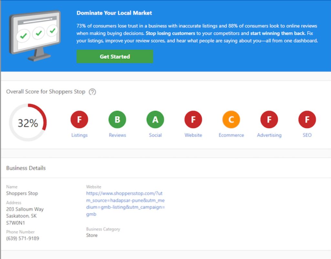Viewport: 331px width, 259px height.
Task: Select the business category value Store
Action: coord(92,235)
